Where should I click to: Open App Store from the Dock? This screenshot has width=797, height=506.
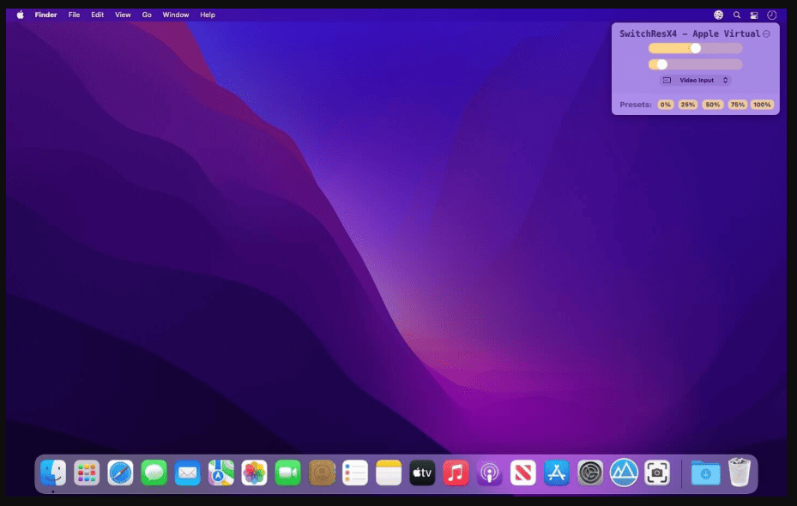tap(556, 473)
